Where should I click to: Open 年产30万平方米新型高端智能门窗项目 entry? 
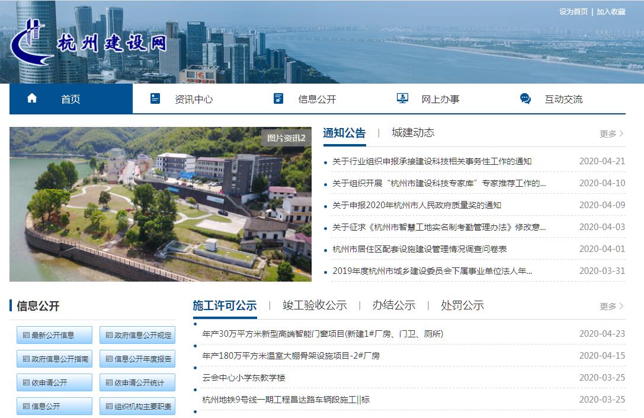pos(323,334)
